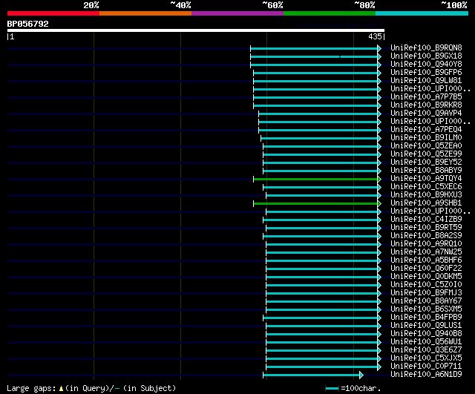Select the UniRef100_A9TQY4 label

(426, 178)
